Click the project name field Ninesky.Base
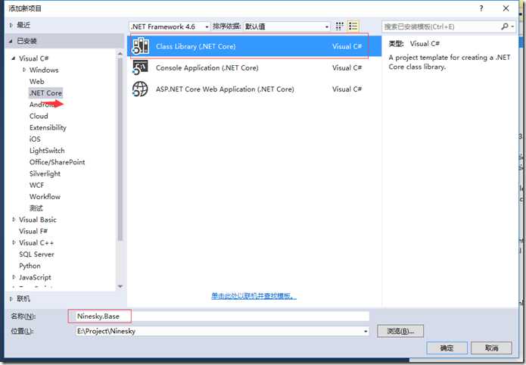Image resolution: width=526 pixels, height=365 pixels. tap(222, 317)
